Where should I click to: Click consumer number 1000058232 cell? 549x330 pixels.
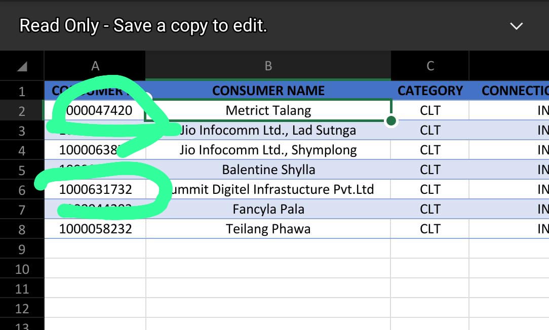click(x=95, y=229)
